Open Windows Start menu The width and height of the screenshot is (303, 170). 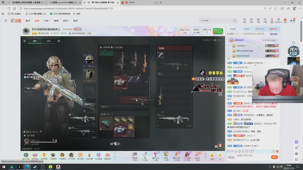point(4,167)
